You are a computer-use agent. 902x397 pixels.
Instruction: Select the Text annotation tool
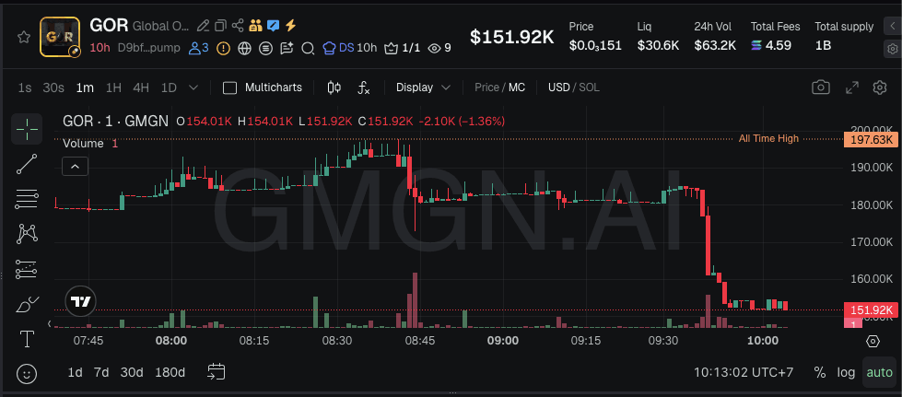click(27, 339)
